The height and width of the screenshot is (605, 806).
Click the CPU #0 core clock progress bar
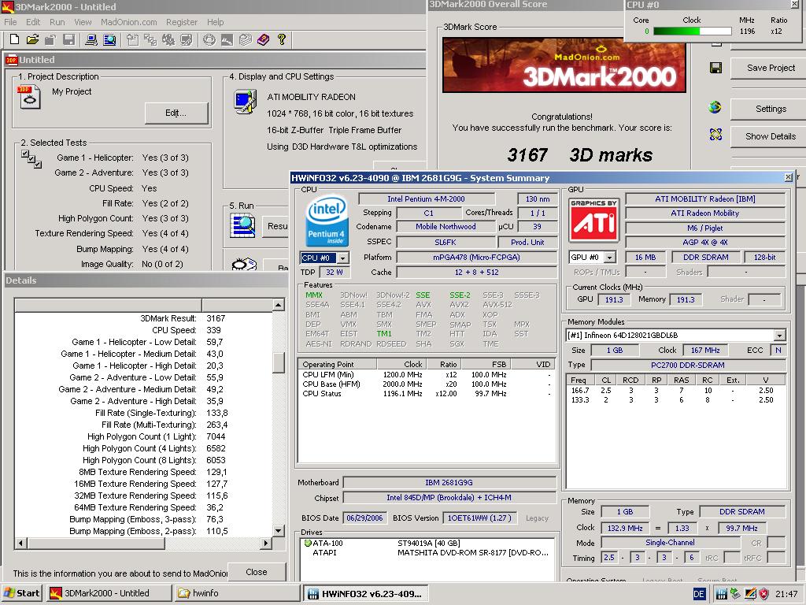692,32
